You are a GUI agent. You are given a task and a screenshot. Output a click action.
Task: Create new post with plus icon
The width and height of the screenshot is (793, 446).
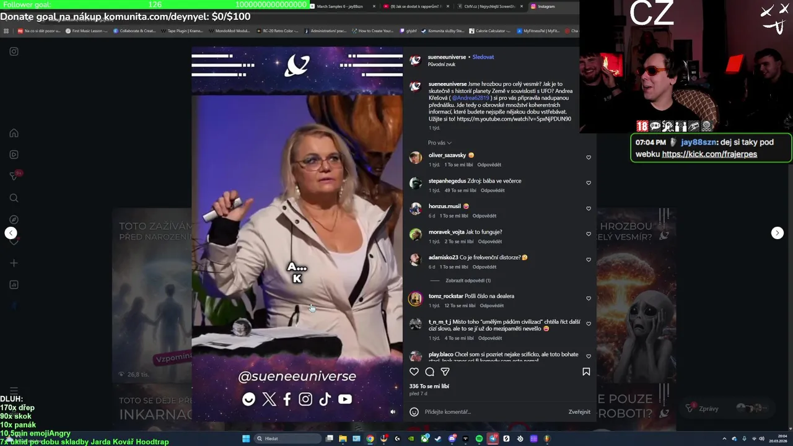pyautogui.click(x=14, y=263)
